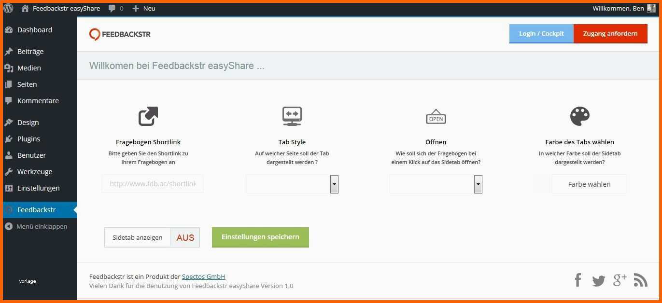662x303 pixels.
Task: Open Google Plus icon in footer
Action: 620,280
